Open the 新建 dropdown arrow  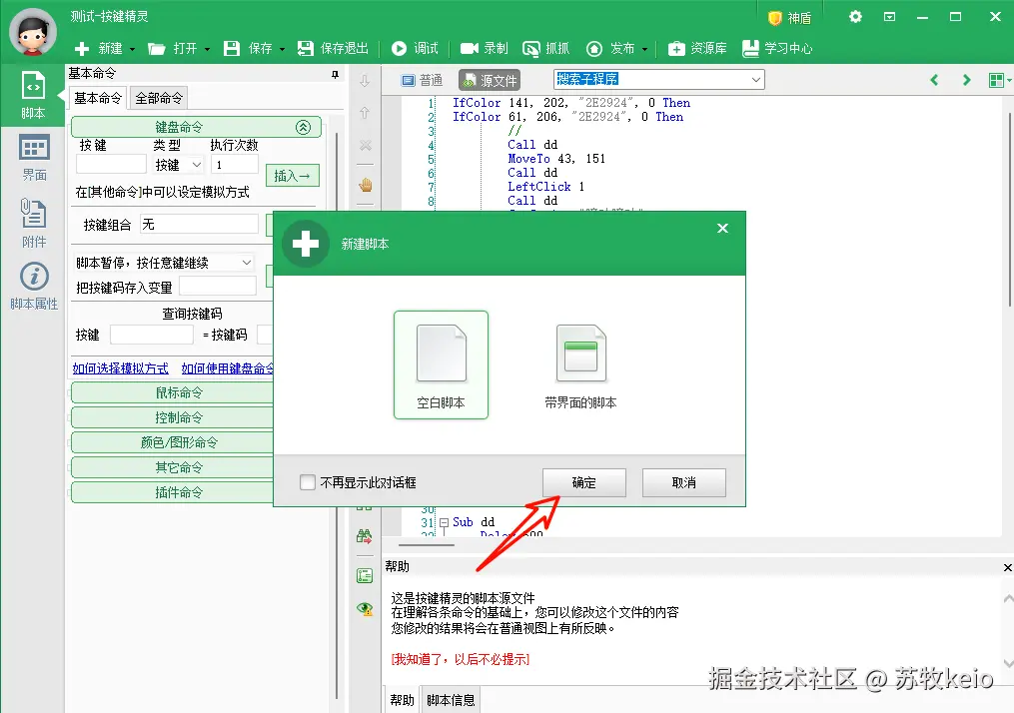[x=132, y=49]
